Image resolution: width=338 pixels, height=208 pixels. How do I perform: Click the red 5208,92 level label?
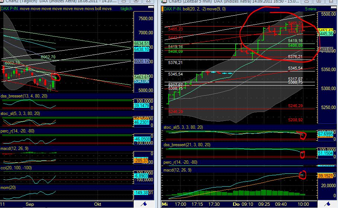295,119
